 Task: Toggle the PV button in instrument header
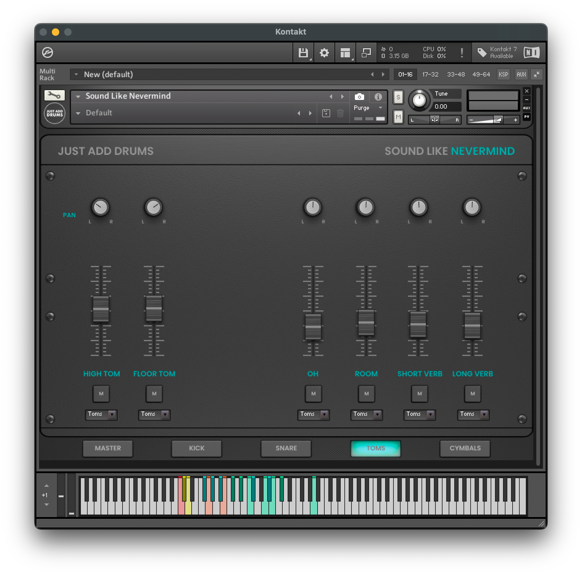(x=527, y=117)
